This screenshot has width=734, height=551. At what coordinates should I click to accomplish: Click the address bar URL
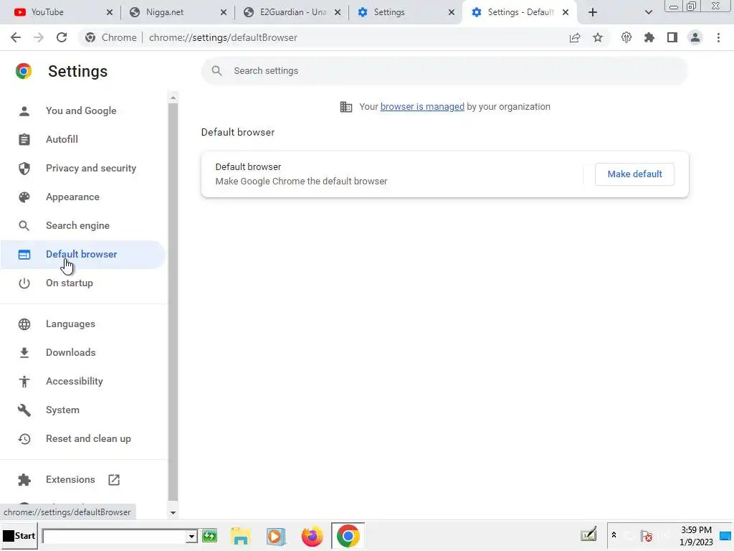(x=223, y=37)
